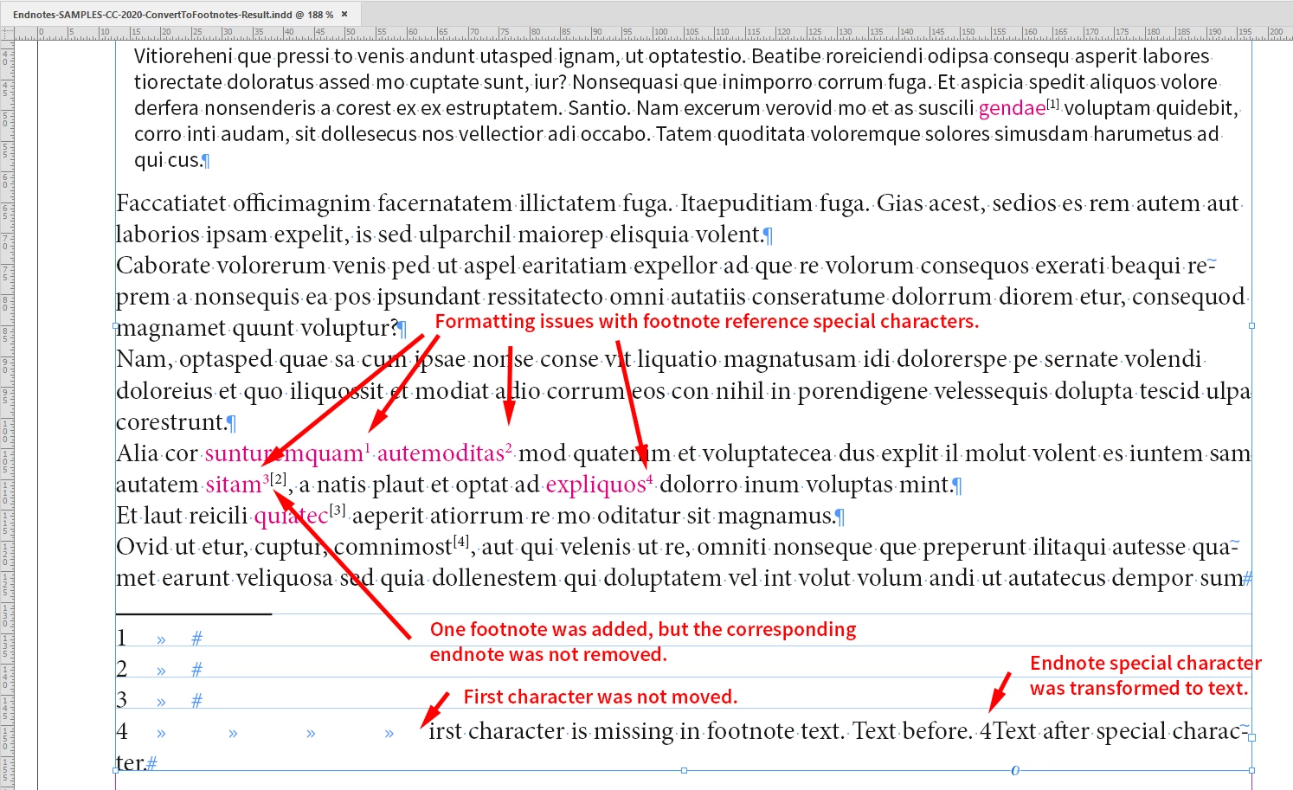
Task: Click the word "Faccatiatet" starting the serif paragraph
Action: click(170, 203)
